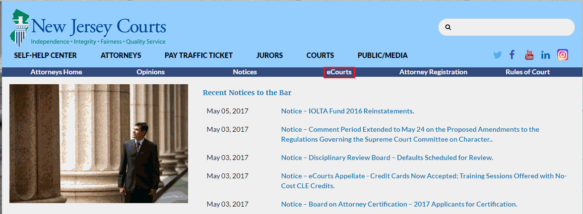
Task: Click the search magnifier icon
Action: click(x=448, y=27)
